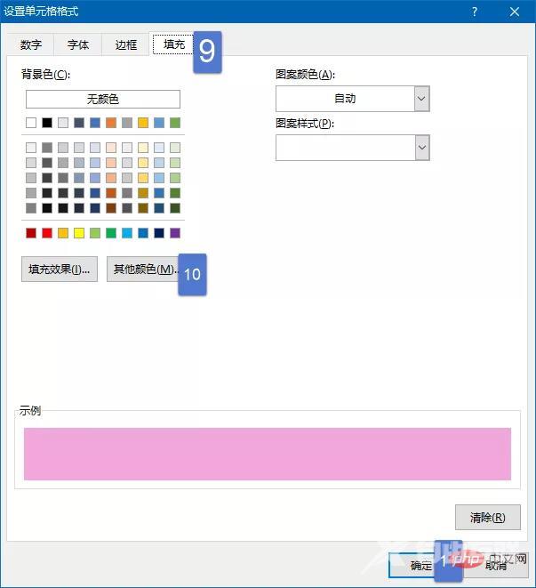This screenshot has height=588, width=536.
Task: Click the help question mark icon
Action: coord(475,12)
